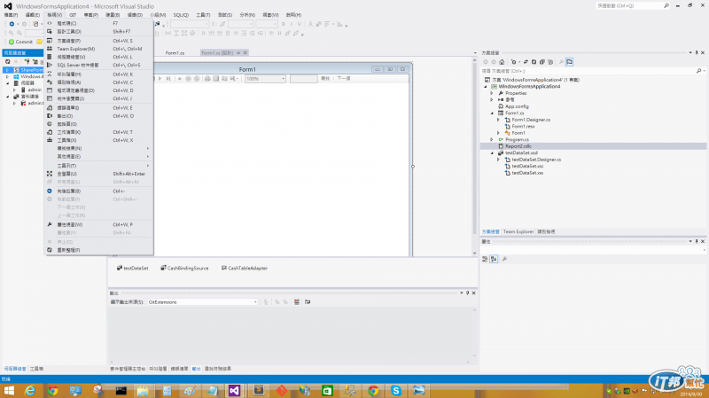Open the GIT menu in menu bar
Screen dimensions: 709x398
[x=73, y=15]
